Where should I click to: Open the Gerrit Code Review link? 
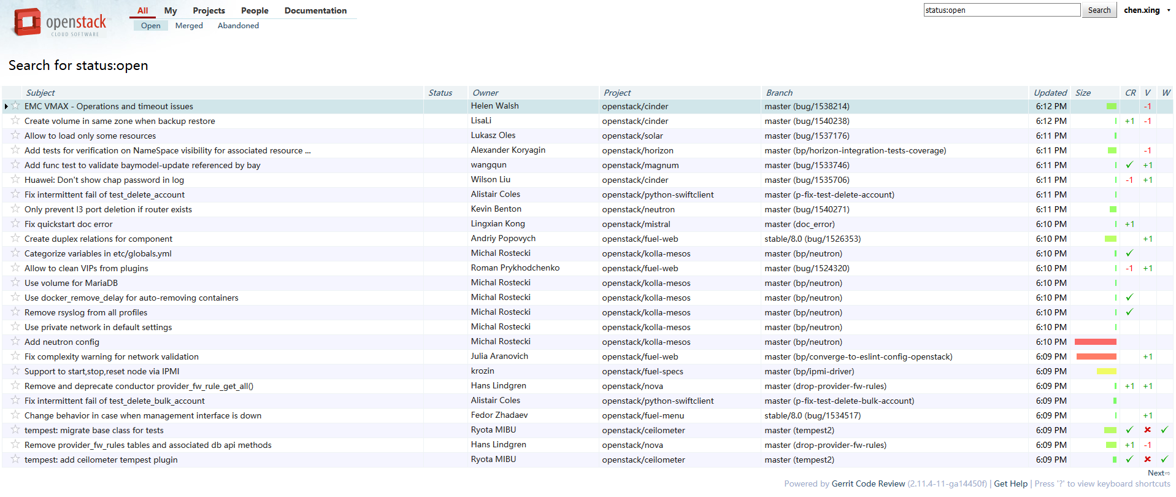click(868, 484)
